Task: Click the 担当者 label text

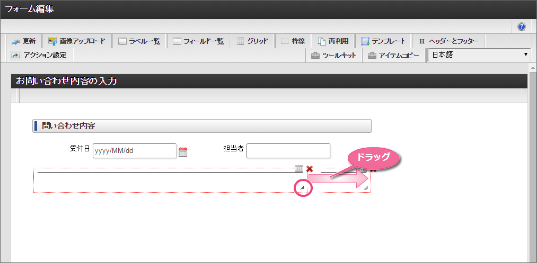Action: (x=234, y=148)
